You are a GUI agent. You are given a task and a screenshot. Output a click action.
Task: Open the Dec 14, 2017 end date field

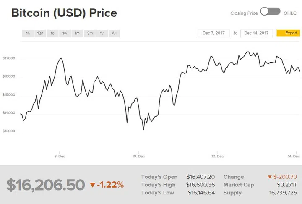coord(256,33)
